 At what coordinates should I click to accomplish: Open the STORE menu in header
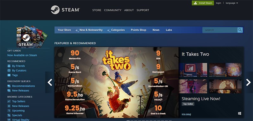97,10
